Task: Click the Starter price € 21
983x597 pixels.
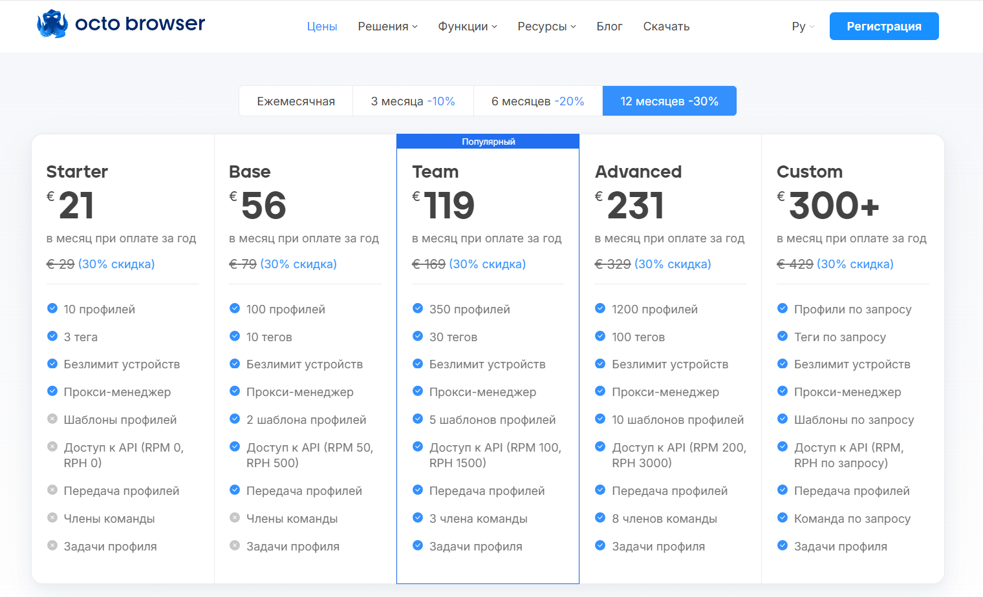Action: [70, 205]
